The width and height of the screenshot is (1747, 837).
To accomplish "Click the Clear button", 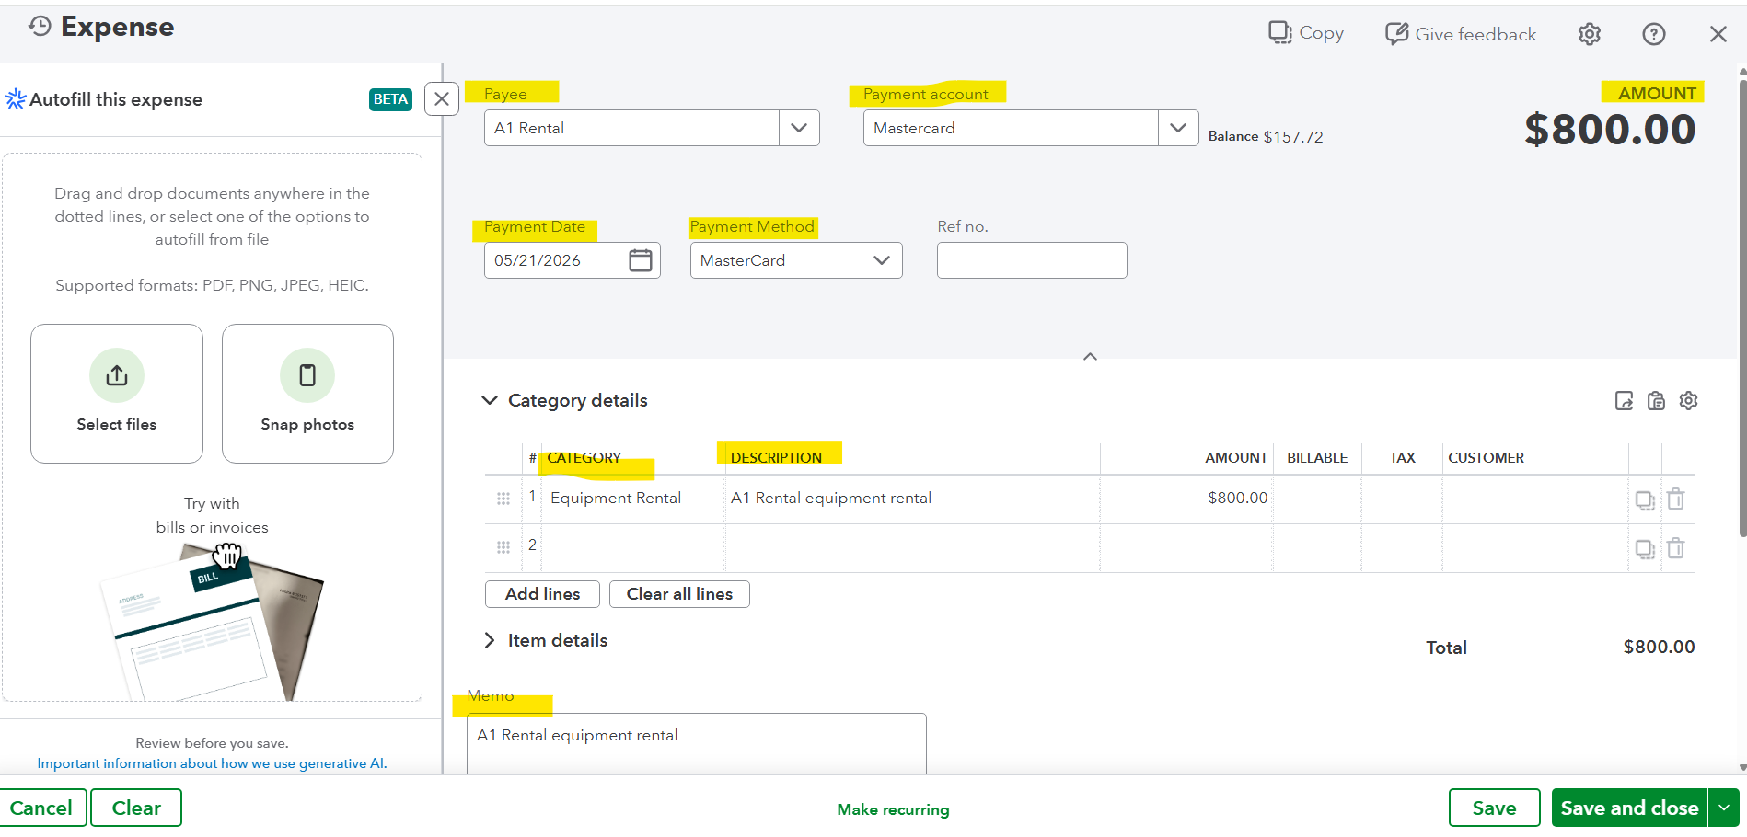I will pyautogui.click(x=136, y=808).
